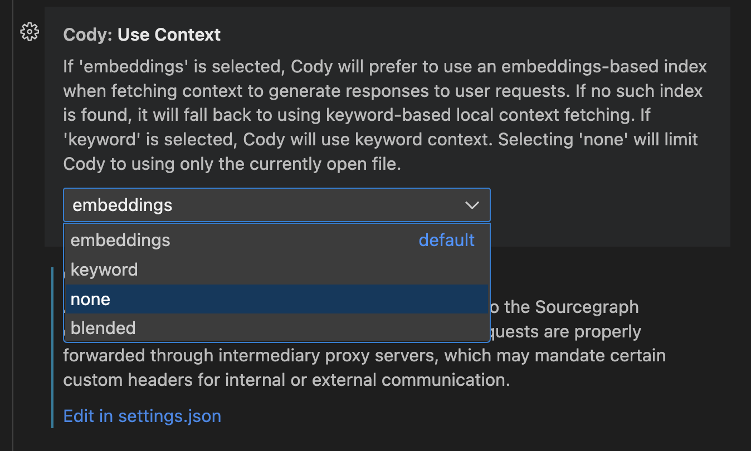Screen dimensions: 751x451
Task: Click the Sourcegraph word in the lower description
Action: [587, 307]
